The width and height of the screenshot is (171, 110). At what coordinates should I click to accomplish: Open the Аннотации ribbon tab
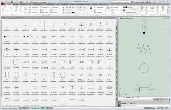(x=23, y=5)
